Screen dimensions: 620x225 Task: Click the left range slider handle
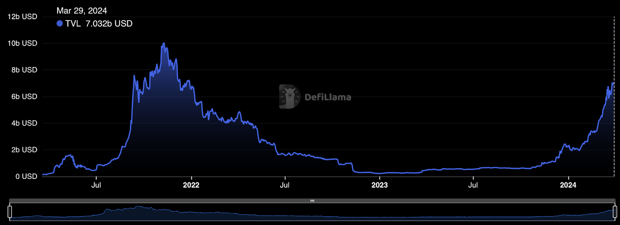[x=10, y=212]
